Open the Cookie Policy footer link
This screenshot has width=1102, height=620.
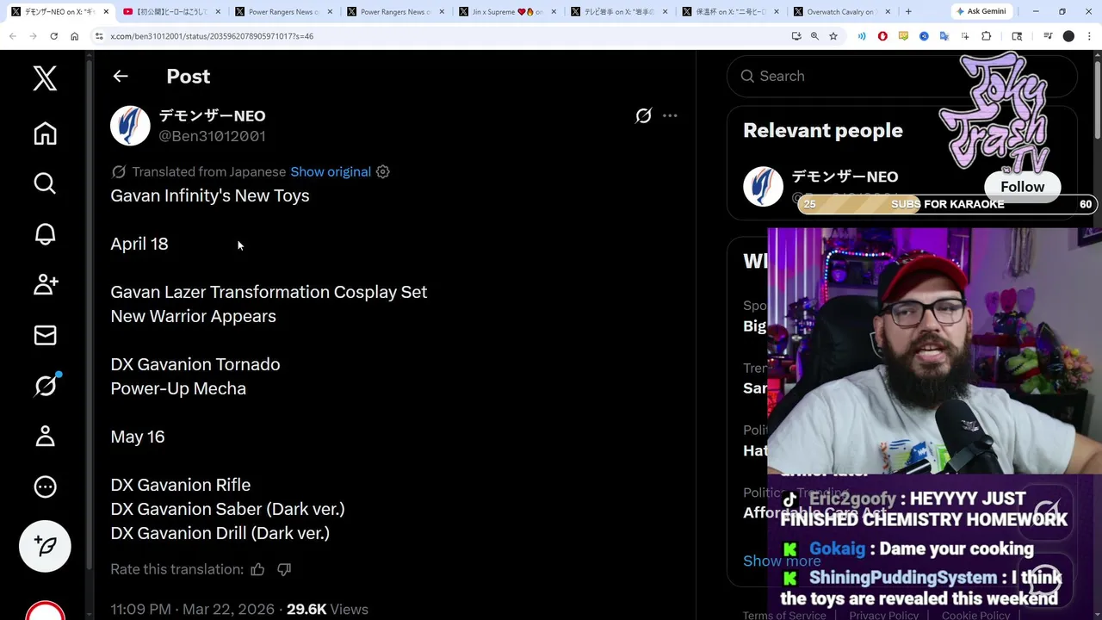pyautogui.click(x=975, y=615)
